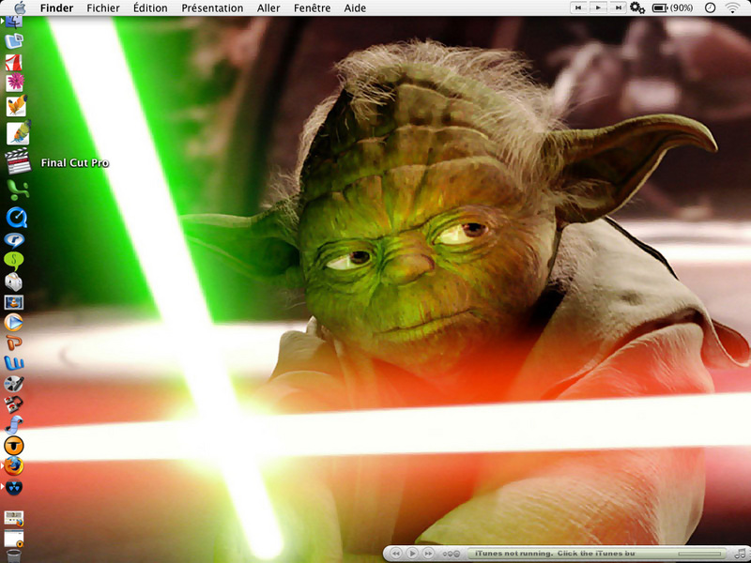Open the Fichier menu
This screenshot has width=751, height=563.
(x=103, y=8)
